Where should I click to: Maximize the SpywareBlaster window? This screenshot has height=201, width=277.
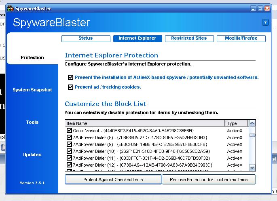(260, 8)
